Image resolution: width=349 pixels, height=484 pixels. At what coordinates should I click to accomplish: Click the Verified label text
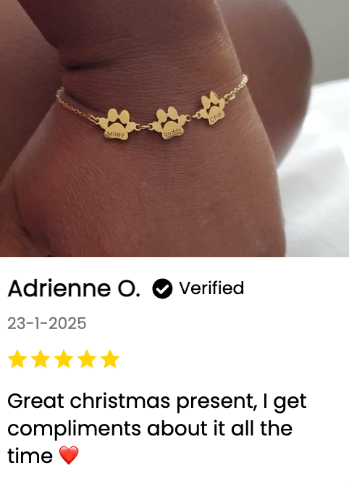tap(211, 288)
